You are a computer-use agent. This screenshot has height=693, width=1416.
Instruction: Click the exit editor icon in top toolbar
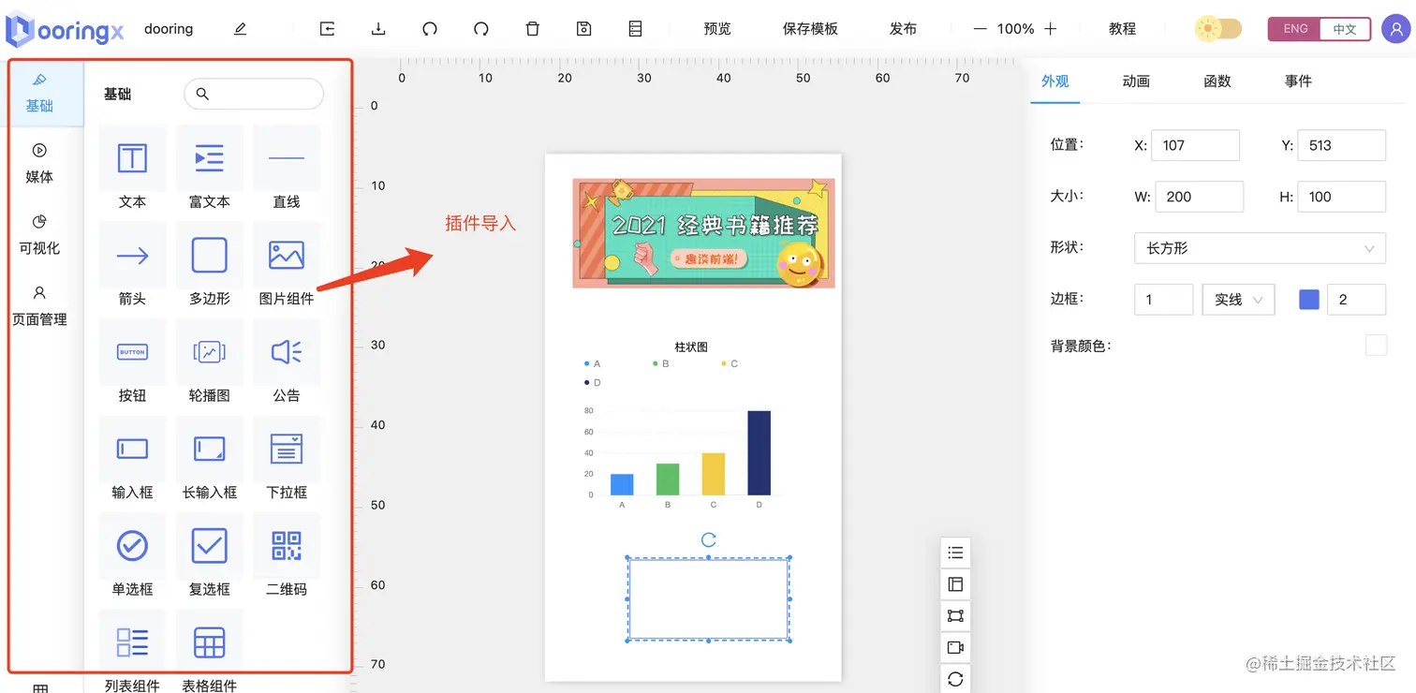327,29
